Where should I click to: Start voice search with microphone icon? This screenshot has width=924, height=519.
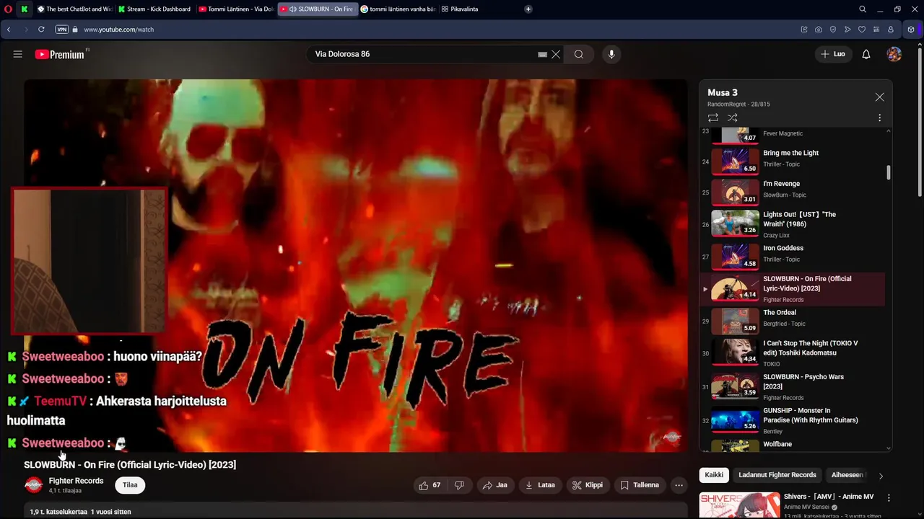coord(611,54)
